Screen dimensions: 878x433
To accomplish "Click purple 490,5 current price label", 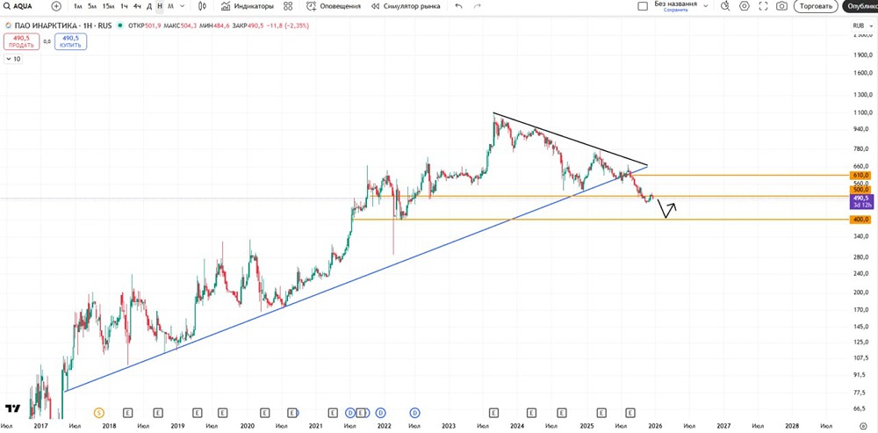I will pos(860,201).
